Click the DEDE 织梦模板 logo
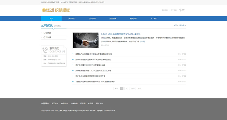This screenshot has width=227, height=120. 56,10
